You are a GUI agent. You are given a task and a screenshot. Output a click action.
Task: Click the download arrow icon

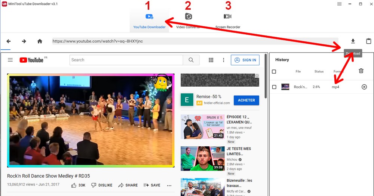[x=353, y=41]
